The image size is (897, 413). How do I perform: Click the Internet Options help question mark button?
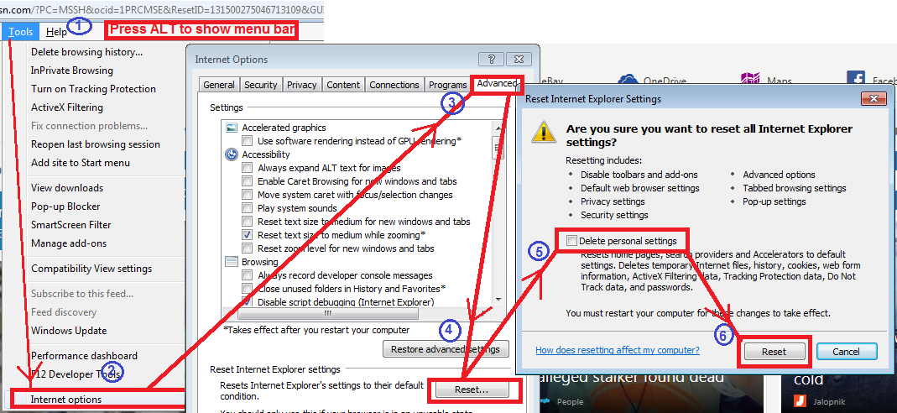point(489,60)
